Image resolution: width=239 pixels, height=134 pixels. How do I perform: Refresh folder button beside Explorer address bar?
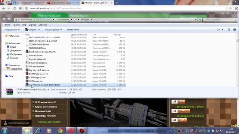(x=200, y=19)
